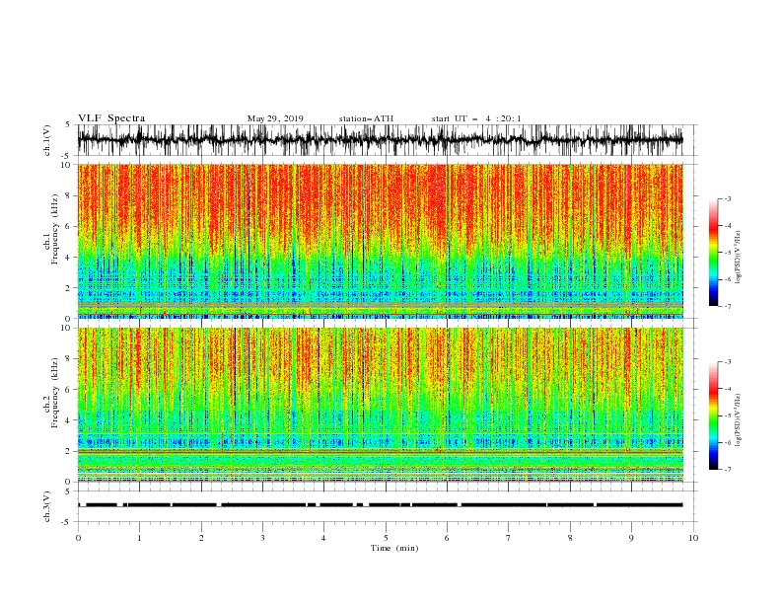The height and width of the screenshot is (604, 781).
Task: Click the "Time (min)" axis title
Action: click(394, 548)
